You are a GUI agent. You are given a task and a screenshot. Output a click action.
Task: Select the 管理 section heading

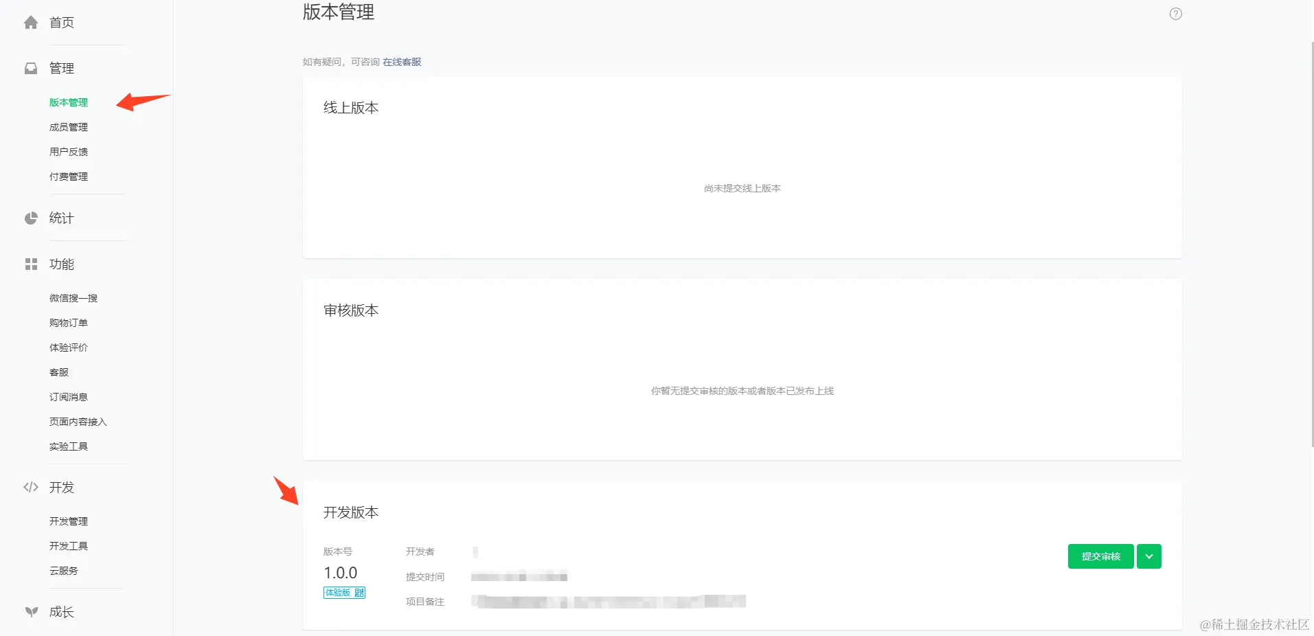[62, 69]
